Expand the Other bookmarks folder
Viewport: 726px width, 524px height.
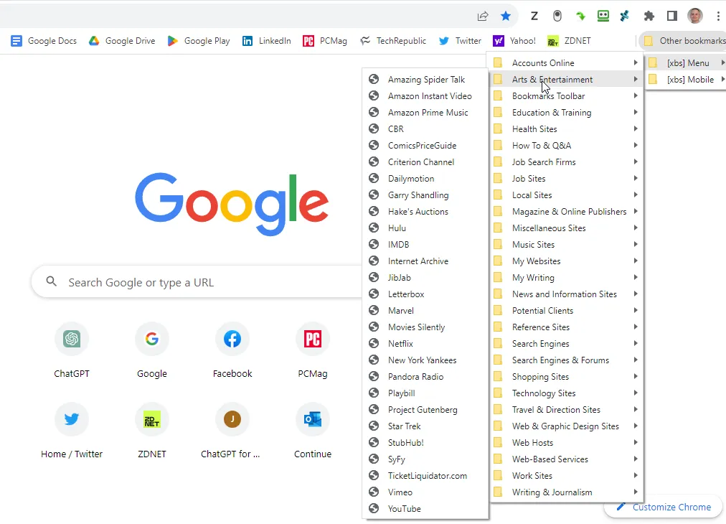[685, 41]
